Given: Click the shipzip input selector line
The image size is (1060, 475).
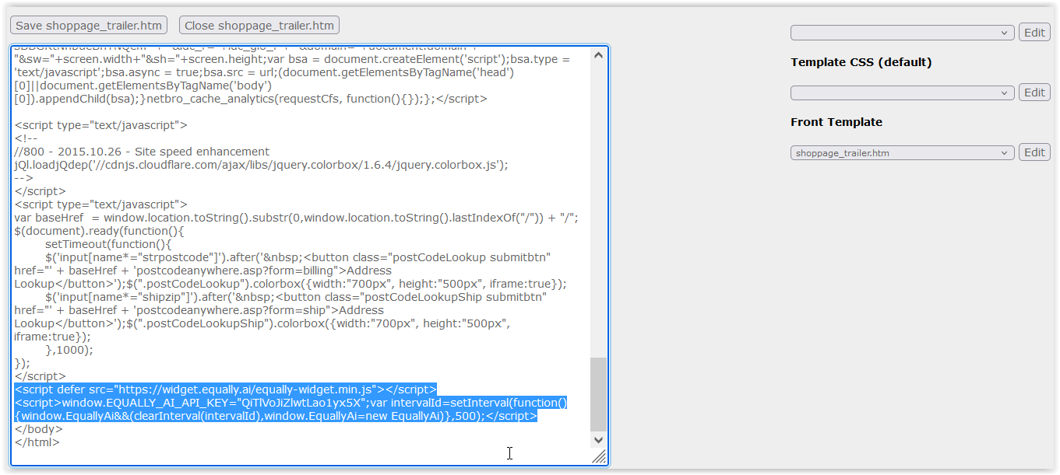Looking at the screenshot, I should pyautogui.click(x=296, y=297).
